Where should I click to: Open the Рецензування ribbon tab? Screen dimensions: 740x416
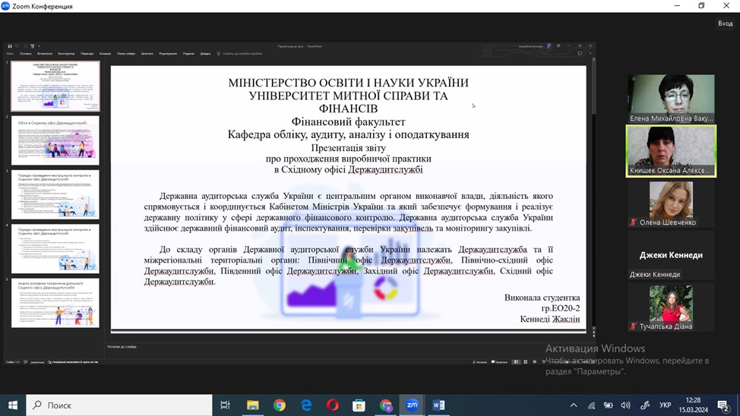168,54
